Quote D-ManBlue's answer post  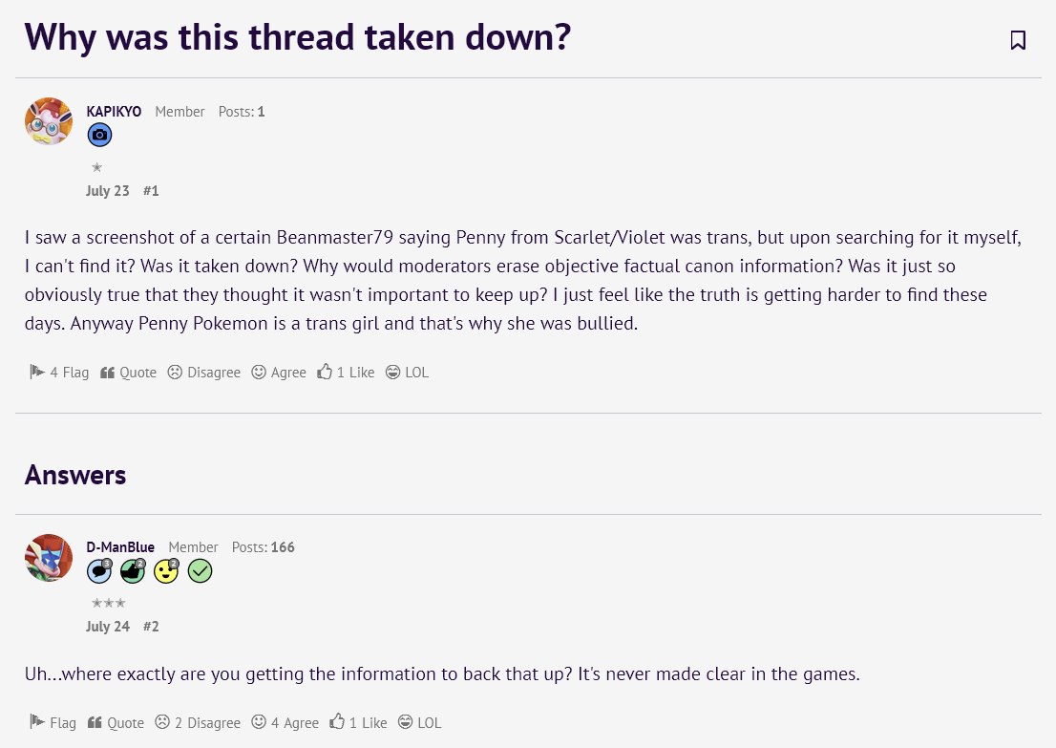[x=116, y=722]
